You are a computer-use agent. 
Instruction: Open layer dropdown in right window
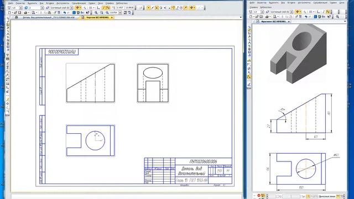[x=291, y=12]
